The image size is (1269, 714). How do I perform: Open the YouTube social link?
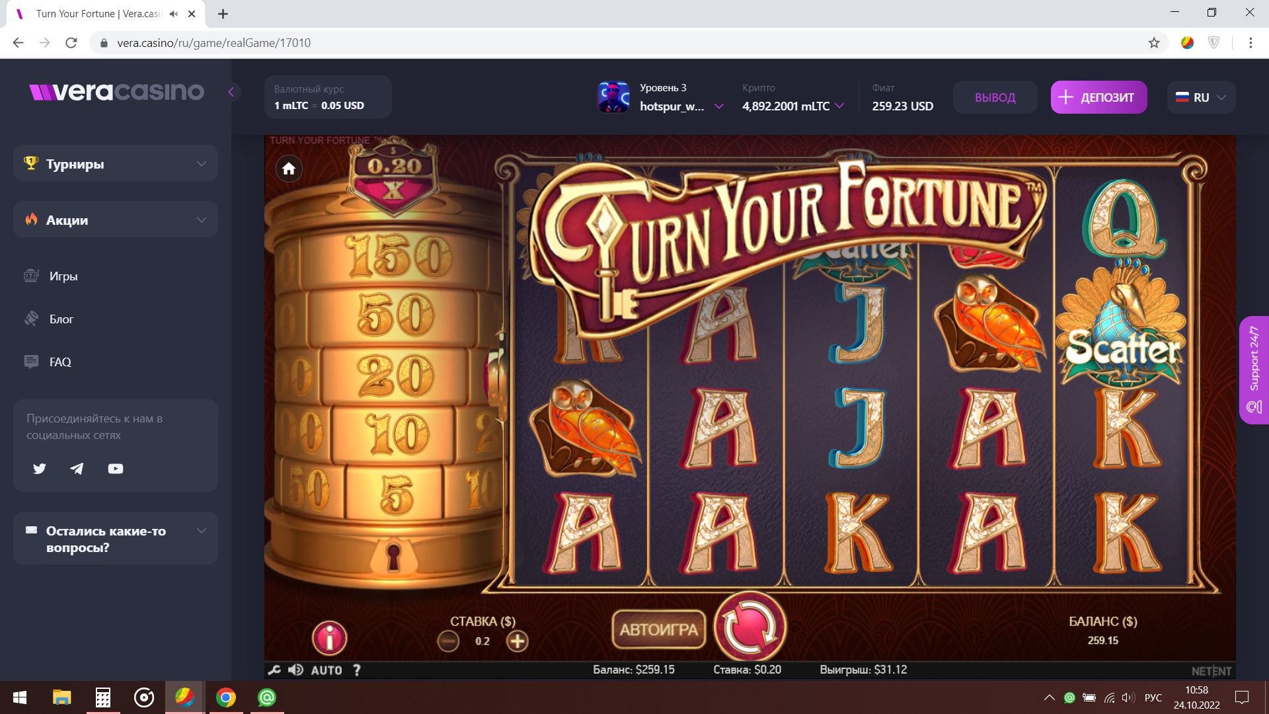tap(116, 469)
